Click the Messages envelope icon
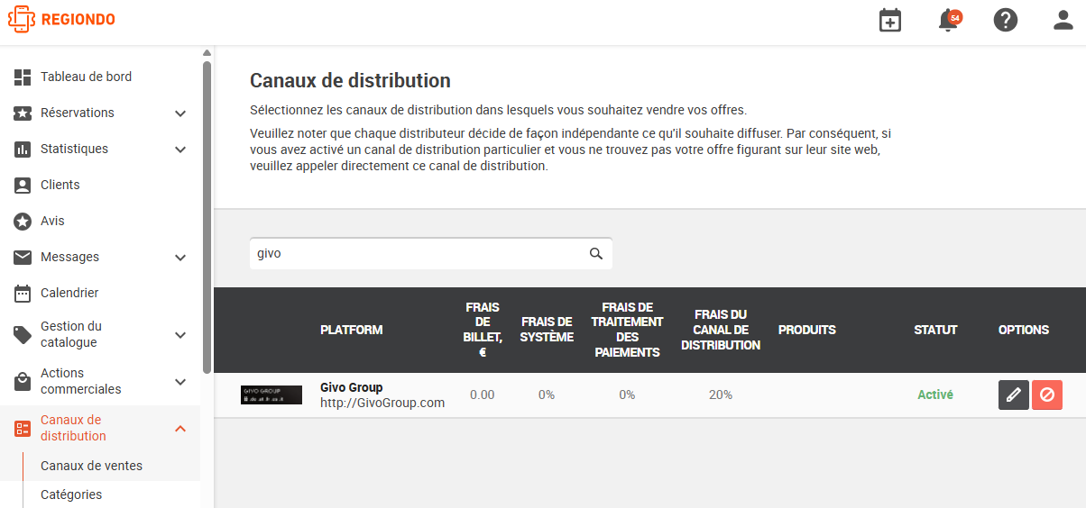This screenshot has width=1086, height=508. [x=23, y=258]
